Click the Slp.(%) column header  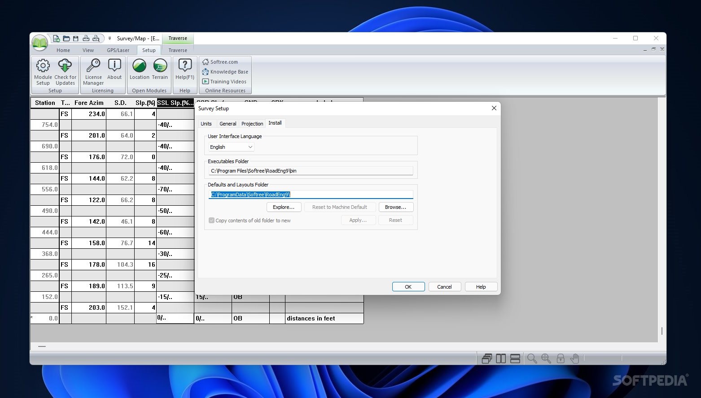click(145, 103)
